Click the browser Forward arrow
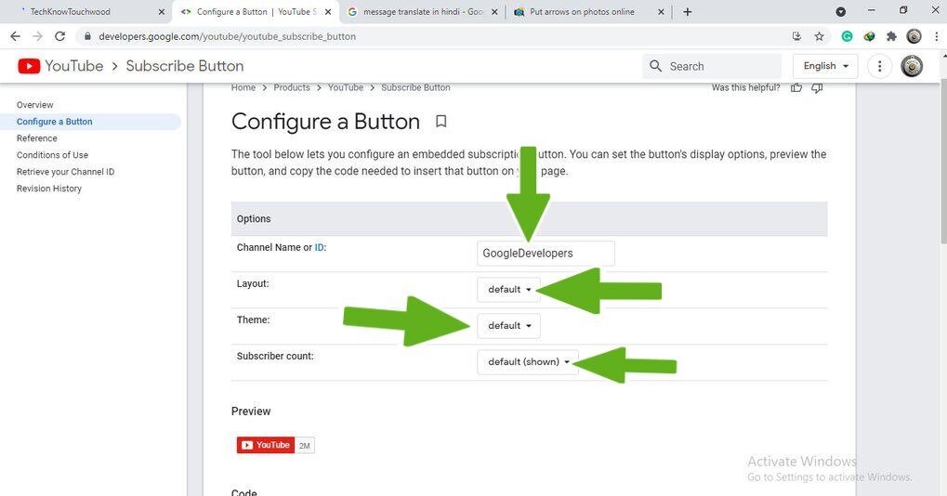 coord(37,36)
